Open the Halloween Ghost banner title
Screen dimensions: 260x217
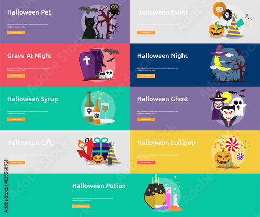tap(163, 99)
